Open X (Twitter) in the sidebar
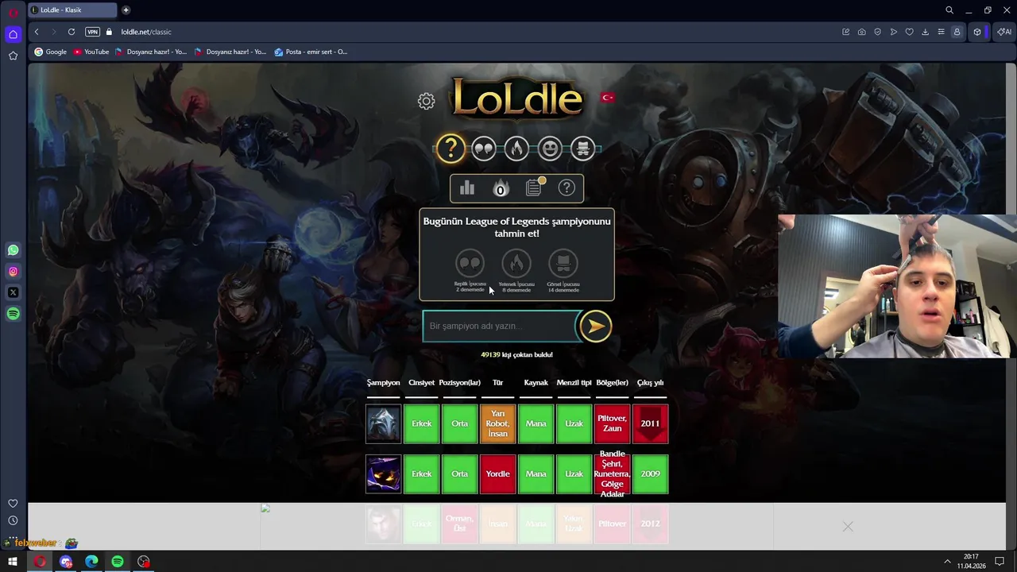Image resolution: width=1017 pixels, height=572 pixels. 13,292
